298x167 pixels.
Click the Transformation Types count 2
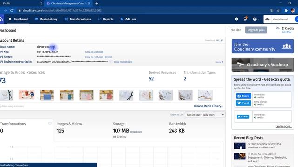coord(185,79)
